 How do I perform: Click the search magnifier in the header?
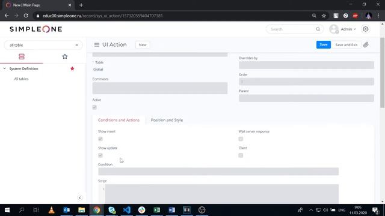318,29
